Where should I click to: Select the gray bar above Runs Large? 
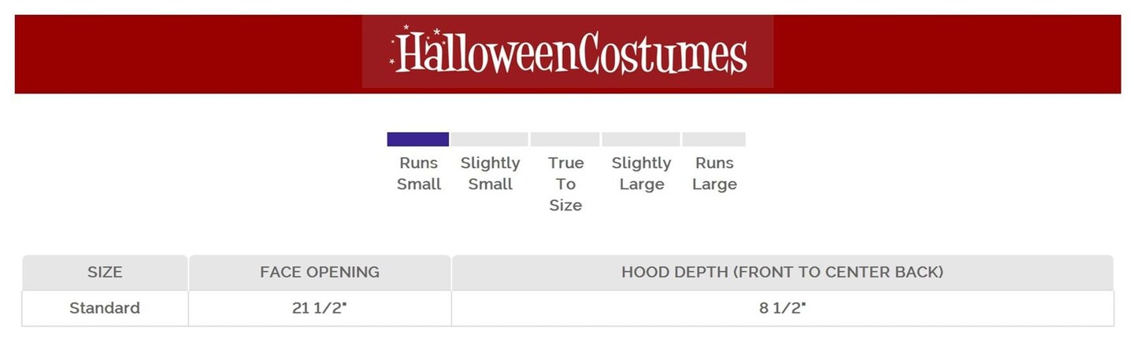[x=713, y=139]
